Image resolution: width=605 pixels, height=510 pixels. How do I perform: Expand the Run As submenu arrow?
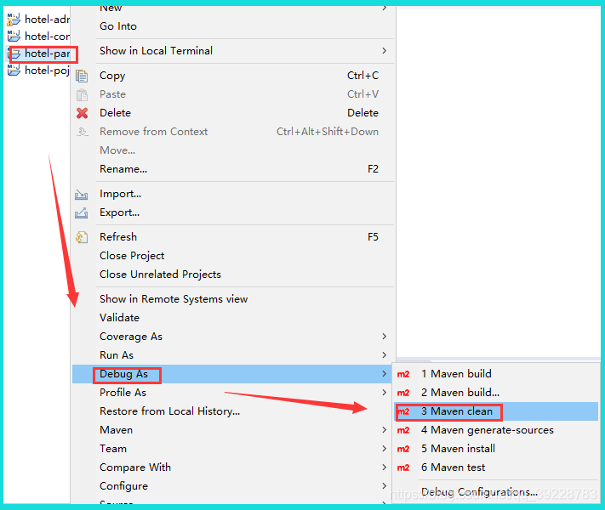385,354
